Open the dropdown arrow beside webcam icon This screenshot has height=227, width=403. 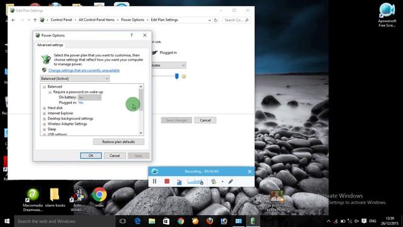(x=222, y=182)
